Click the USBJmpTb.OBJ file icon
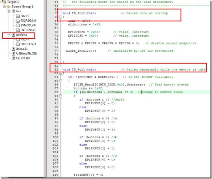212x179 pixels. [13, 53]
